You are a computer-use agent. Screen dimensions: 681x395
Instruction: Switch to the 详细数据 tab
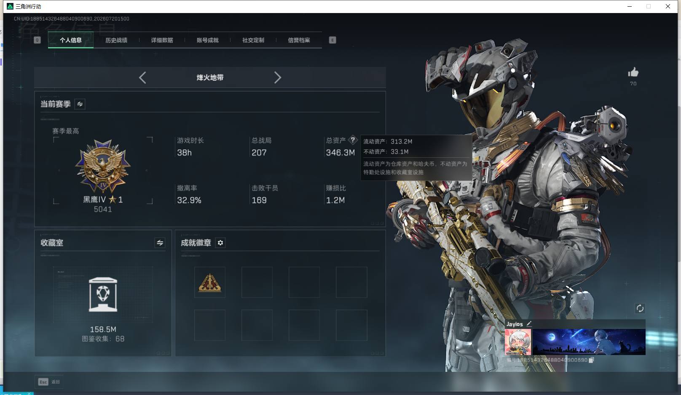[162, 40]
